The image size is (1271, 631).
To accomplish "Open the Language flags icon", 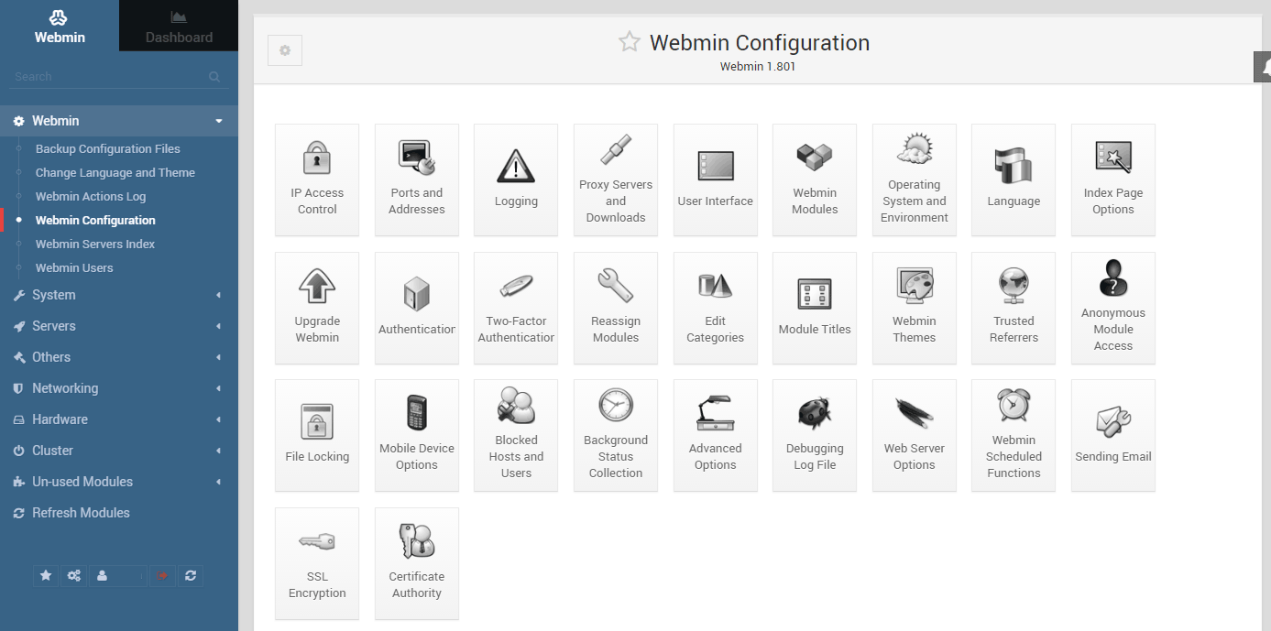I will pos(1014,180).
